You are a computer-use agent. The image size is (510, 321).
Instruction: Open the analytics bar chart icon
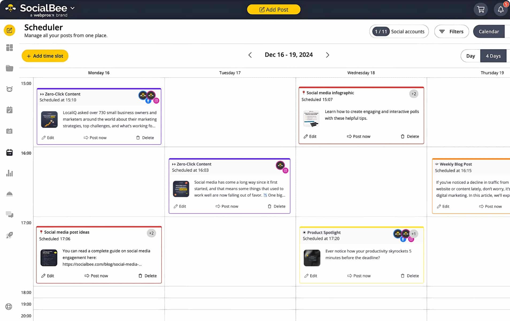[10, 173]
